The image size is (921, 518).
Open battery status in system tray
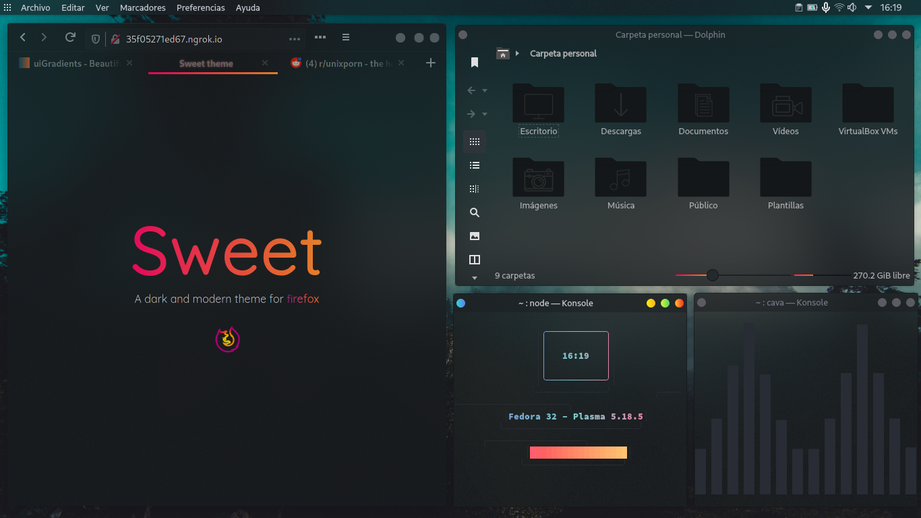pyautogui.click(x=812, y=7)
